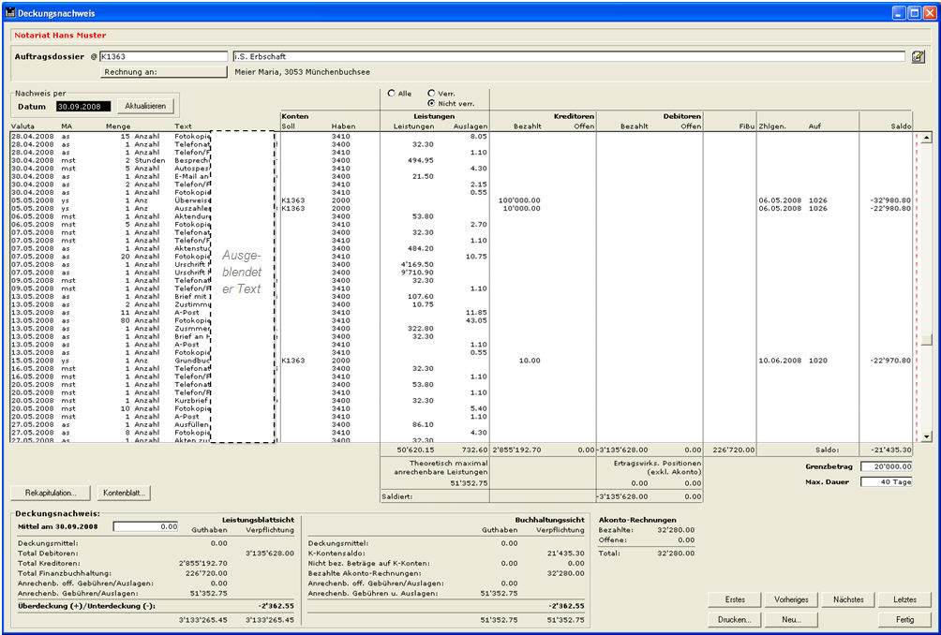Click the notepad edit icon beside the description field
941x635 pixels.
point(919,56)
